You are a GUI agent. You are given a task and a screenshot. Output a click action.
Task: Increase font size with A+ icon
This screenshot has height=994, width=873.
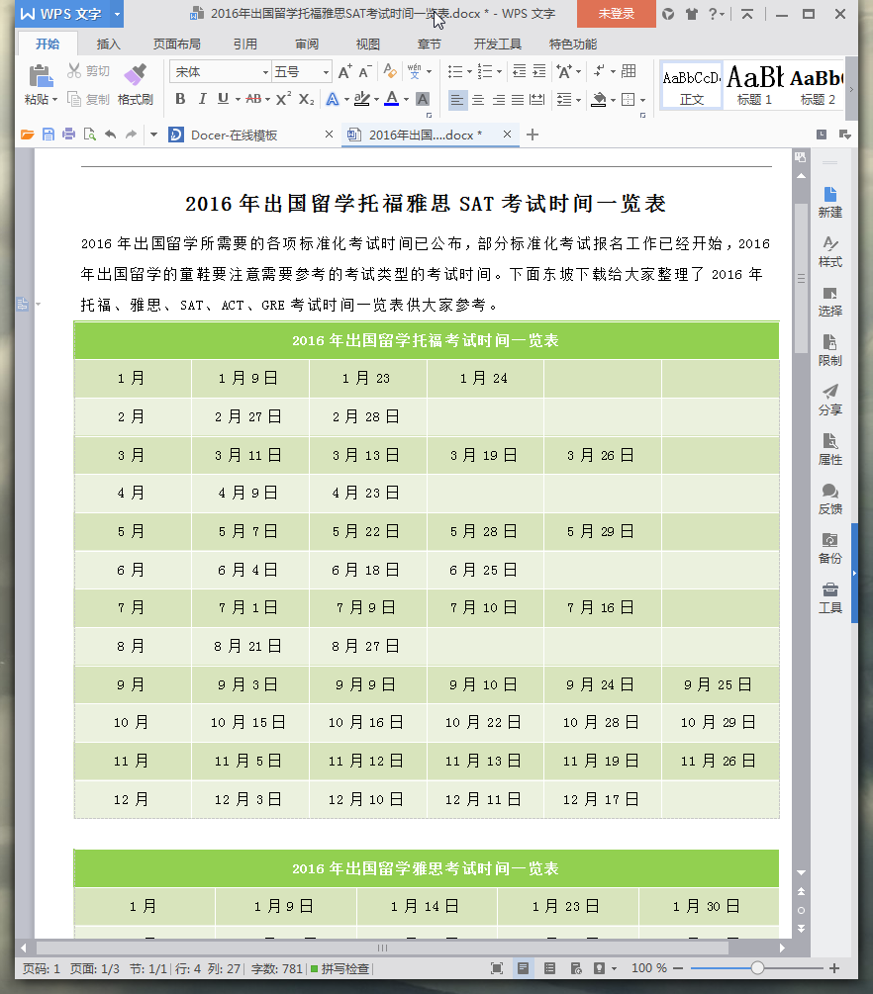344,71
